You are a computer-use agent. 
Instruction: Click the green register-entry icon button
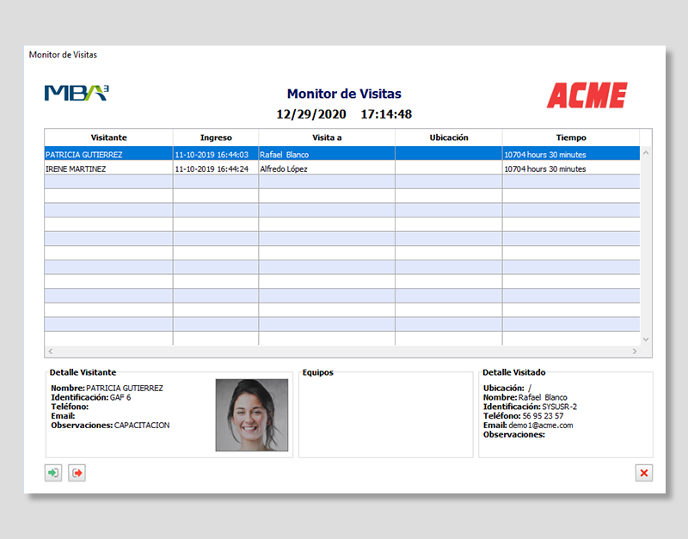pyautogui.click(x=53, y=473)
